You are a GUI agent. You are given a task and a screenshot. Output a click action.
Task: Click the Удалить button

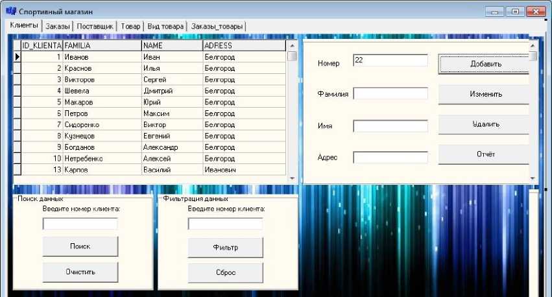point(485,125)
